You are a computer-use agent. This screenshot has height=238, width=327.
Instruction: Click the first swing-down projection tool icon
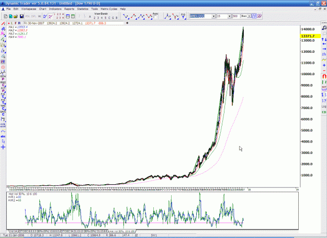pyautogui.click(x=126, y=16)
